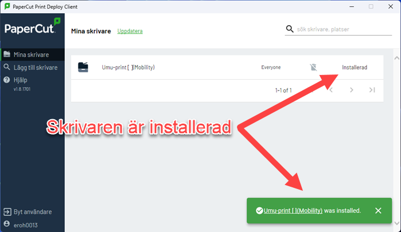This screenshot has width=401, height=232.
Task: Click the remove printer trash icon
Action: point(313,67)
